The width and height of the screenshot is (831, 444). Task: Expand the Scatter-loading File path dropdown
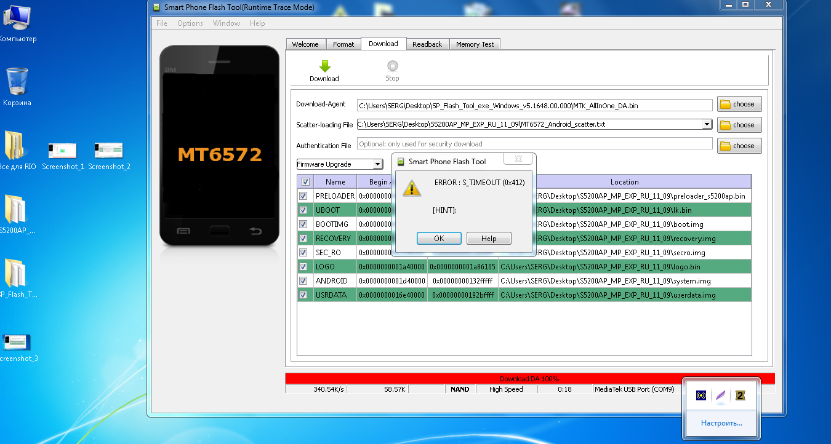pos(707,124)
